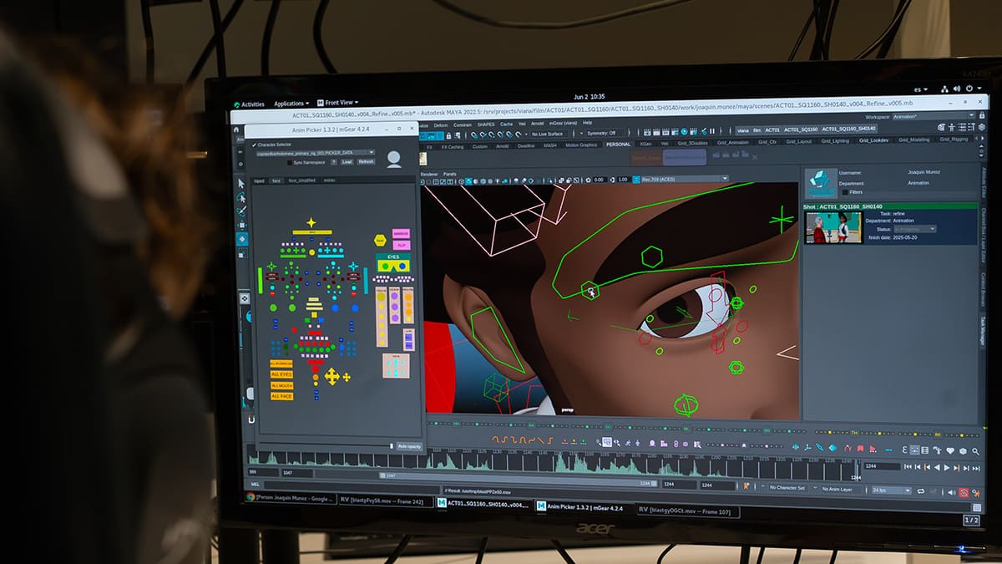Viewport: 1002px width, 564px height.
Task: Click the yellow star control in picker
Action: coord(311,223)
